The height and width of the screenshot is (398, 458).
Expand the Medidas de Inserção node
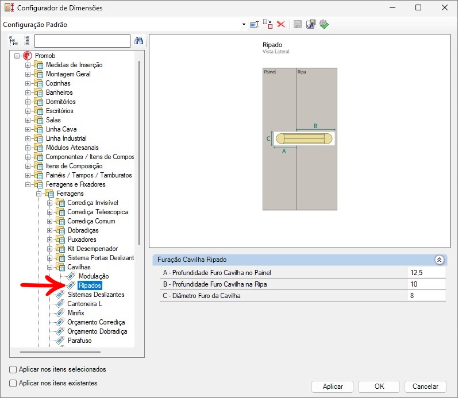28,65
